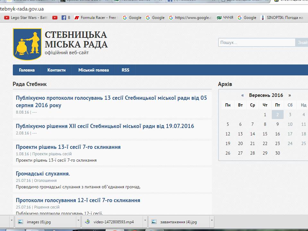Open the SINOPTIK weather bookmark
The width and height of the screenshot is (308, 231).
point(282,18)
